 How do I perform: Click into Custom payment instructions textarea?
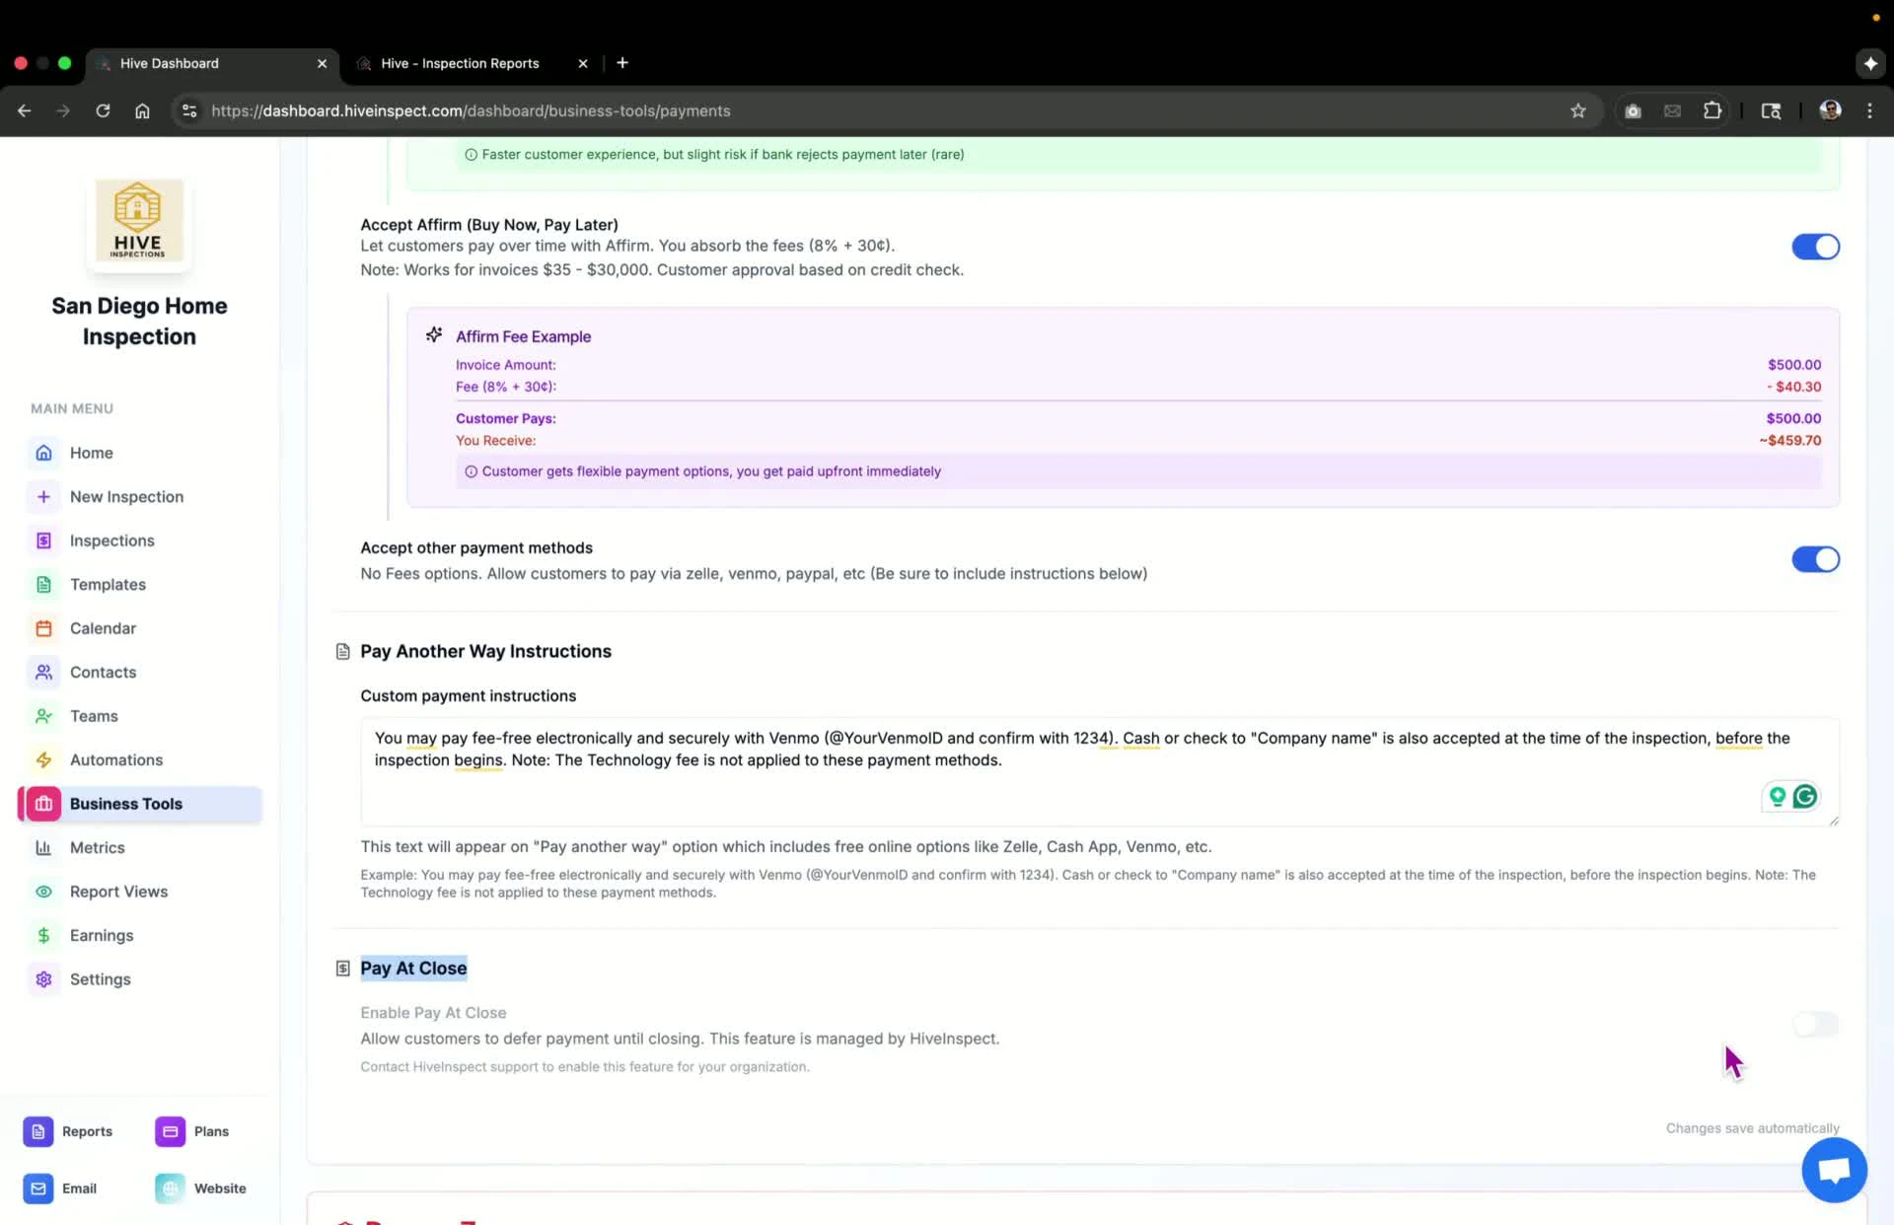tap(1100, 771)
